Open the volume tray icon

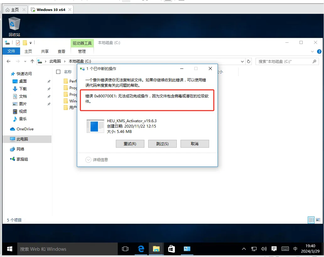point(264,249)
